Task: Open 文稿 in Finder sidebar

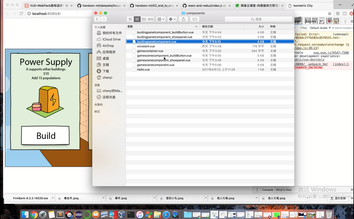Action: 103,65
